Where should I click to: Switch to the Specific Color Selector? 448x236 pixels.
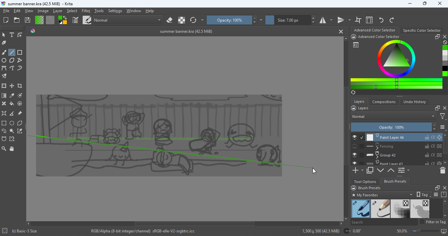(x=422, y=30)
